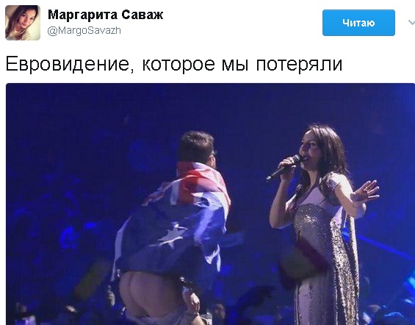Click the word которое in the tweet
The width and height of the screenshot is (415, 325).
178,65
